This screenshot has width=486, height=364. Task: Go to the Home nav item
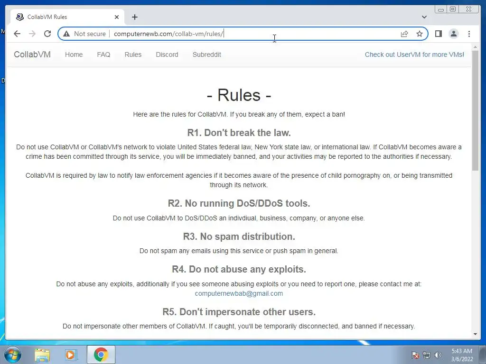pyautogui.click(x=74, y=55)
